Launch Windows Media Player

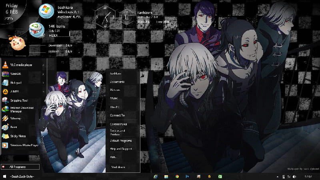pos(23,145)
